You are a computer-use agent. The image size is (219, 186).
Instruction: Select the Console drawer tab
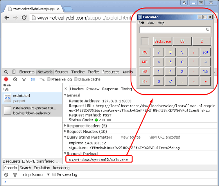(x=11, y=168)
